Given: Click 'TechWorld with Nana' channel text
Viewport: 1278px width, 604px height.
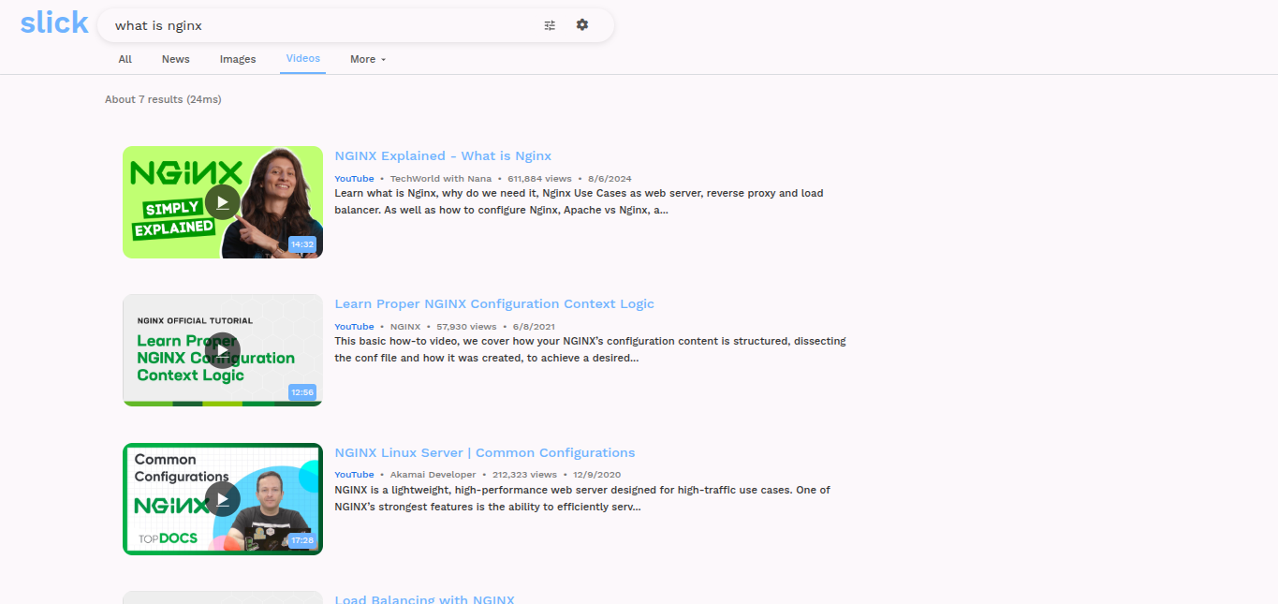Looking at the screenshot, I should click(441, 178).
